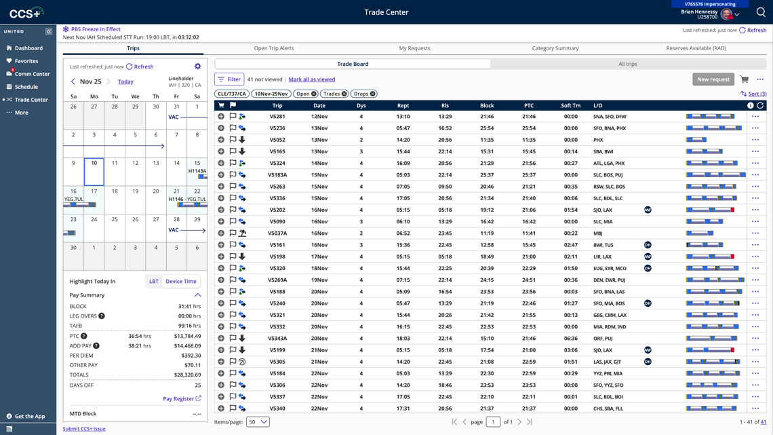Switch to Open Trip Alerts tab
Screen dimensions: 773x435
point(274,48)
